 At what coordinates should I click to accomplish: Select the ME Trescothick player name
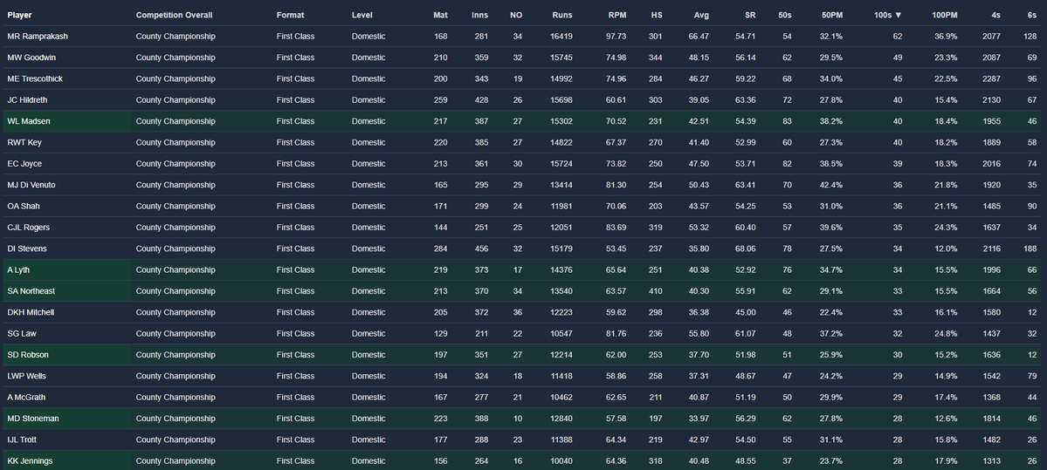[x=35, y=78]
